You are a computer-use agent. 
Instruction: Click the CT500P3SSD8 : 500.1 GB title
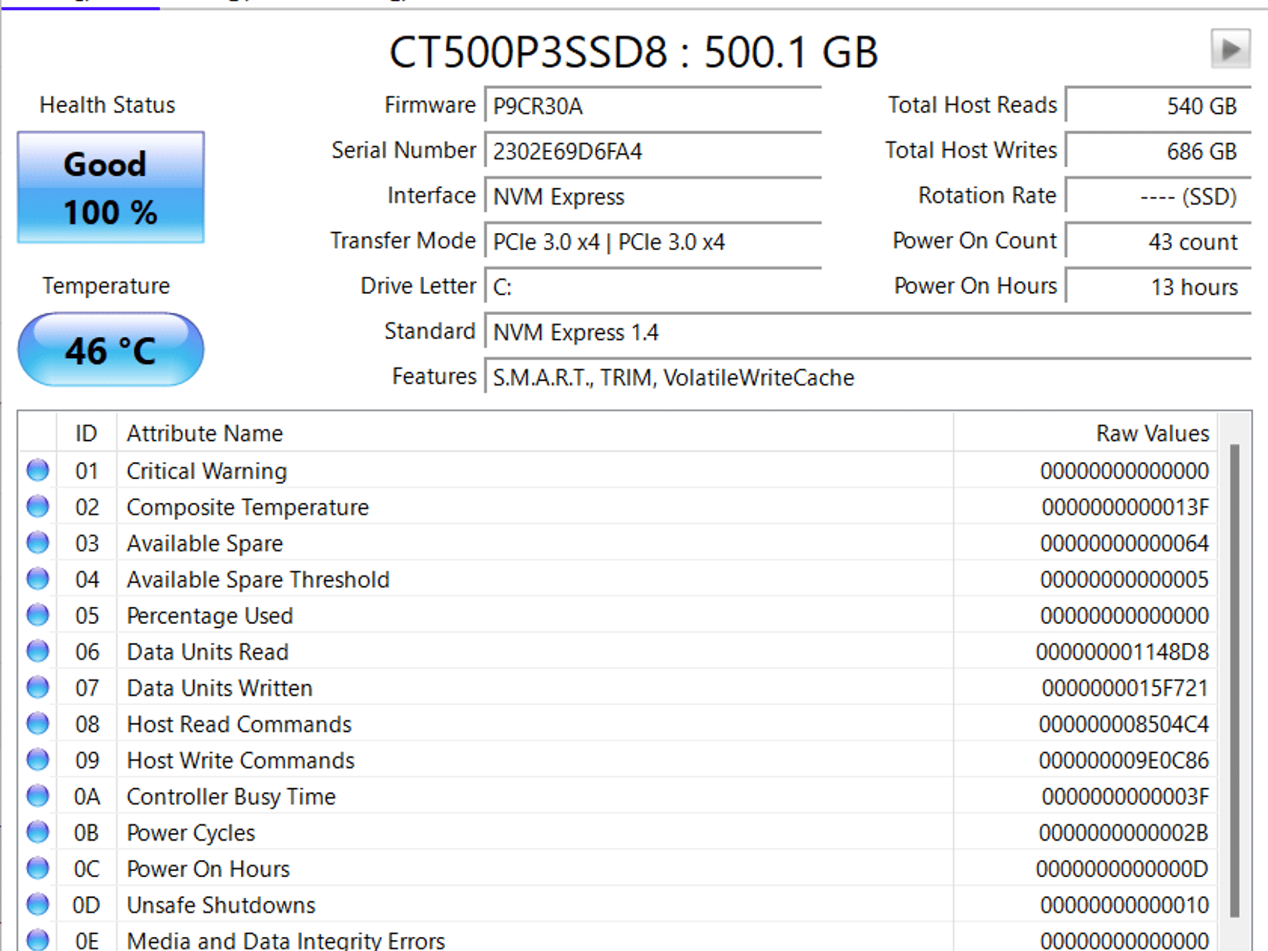[633, 52]
